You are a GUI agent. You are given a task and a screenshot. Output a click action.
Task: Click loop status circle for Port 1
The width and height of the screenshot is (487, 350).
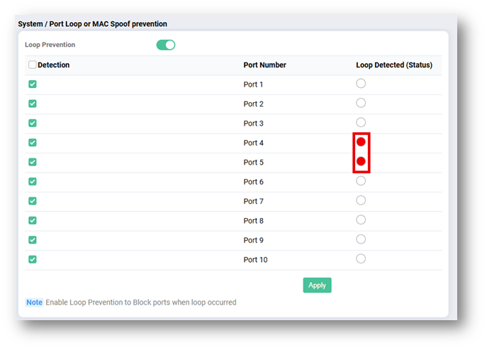[361, 84]
